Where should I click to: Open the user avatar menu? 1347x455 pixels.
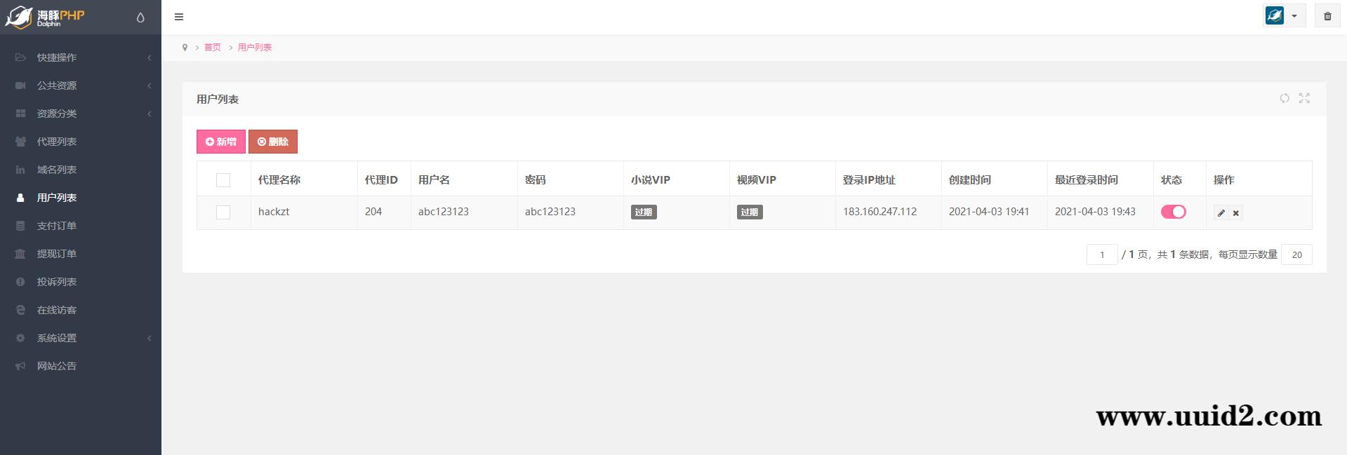pyautogui.click(x=1284, y=16)
